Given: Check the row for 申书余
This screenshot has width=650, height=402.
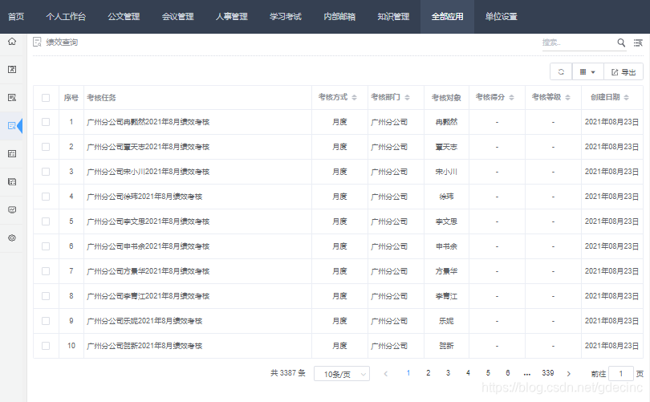Looking at the screenshot, I should coord(46,246).
